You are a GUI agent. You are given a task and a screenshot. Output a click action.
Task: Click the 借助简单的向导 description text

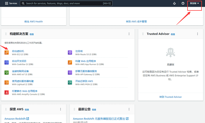24,43
